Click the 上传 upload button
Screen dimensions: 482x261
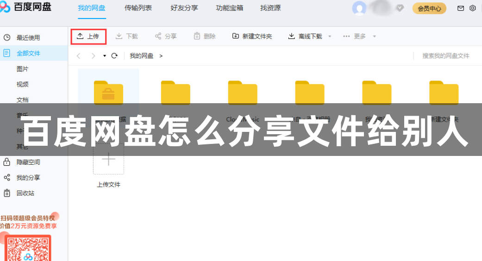(x=88, y=37)
